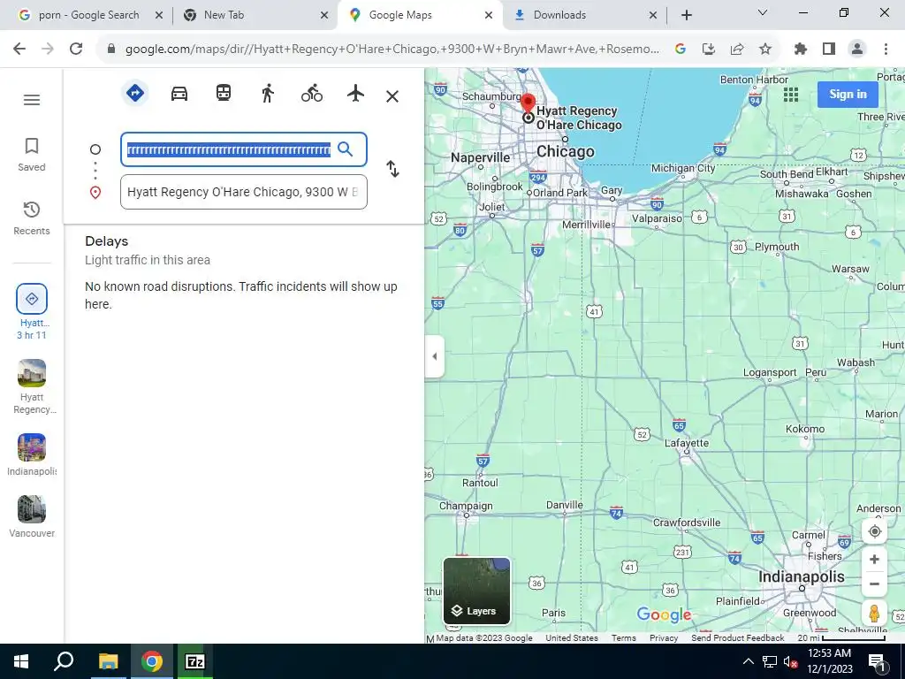Open Indianapolis recent thumbnail
Image resolution: width=905 pixels, height=679 pixels.
coord(32,455)
